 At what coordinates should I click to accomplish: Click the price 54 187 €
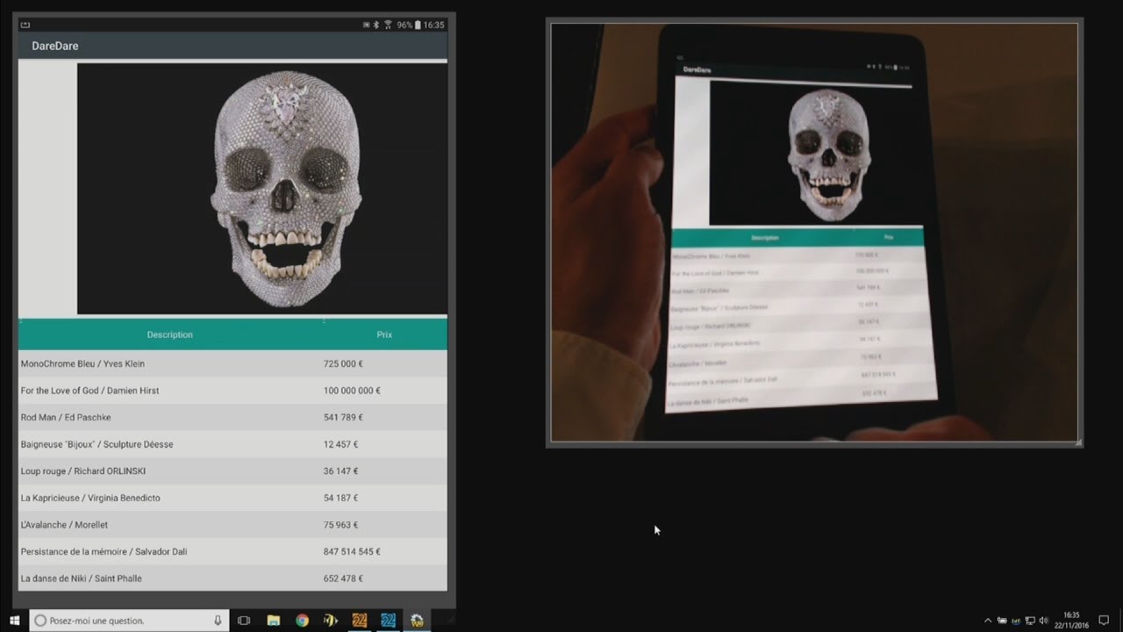[340, 498]
